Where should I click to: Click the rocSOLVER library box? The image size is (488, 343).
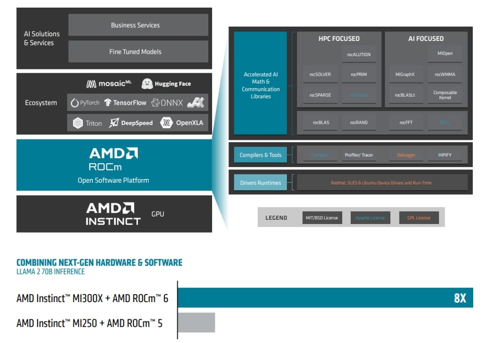pyautogui.click(x=320, y=75)
